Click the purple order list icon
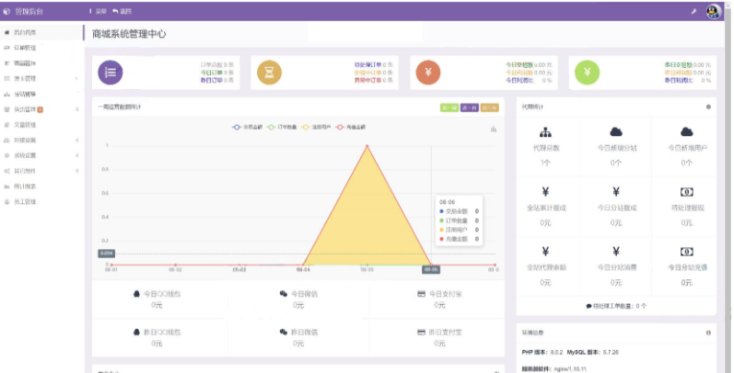734x373 pixels. (x=111, y=73)
